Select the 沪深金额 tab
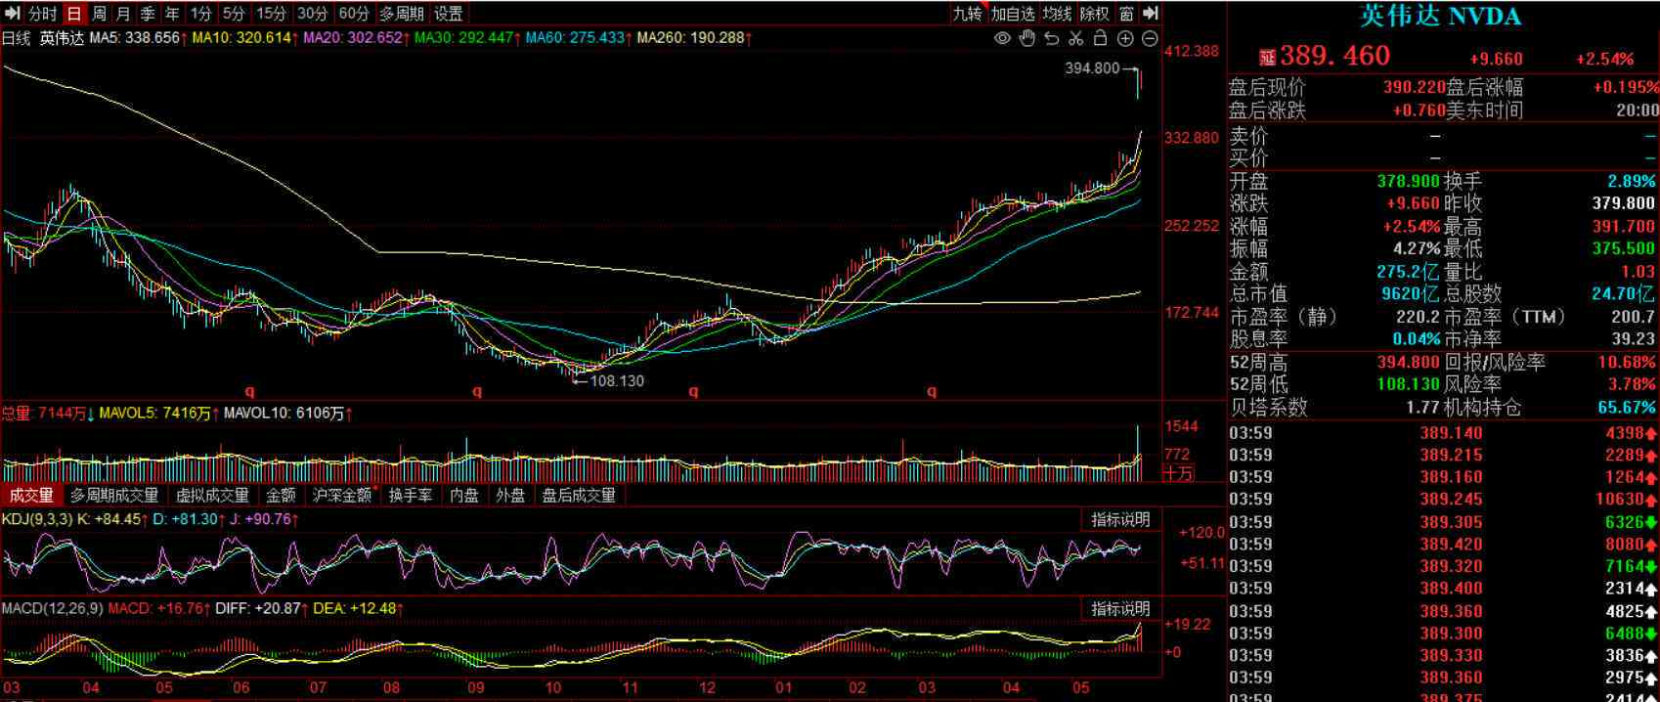This screenshot has height=702, width=1660. (342, 496)
